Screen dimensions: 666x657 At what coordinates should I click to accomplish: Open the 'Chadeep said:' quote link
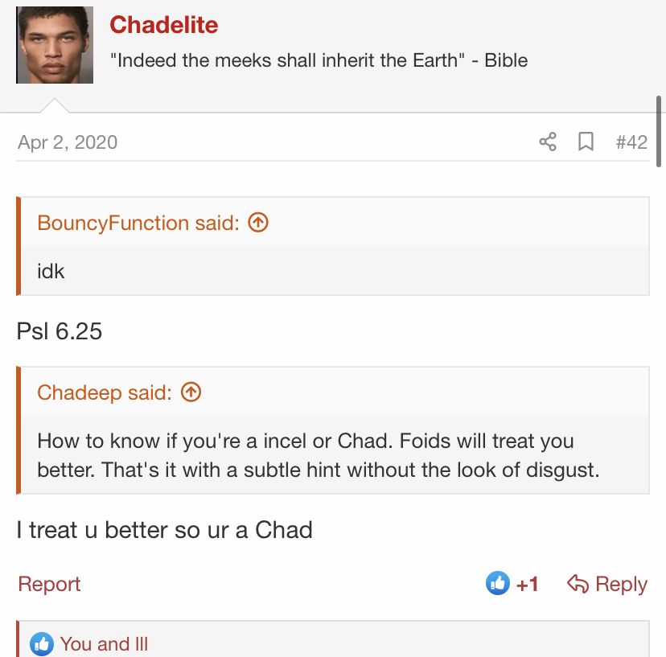click(105, 392)
